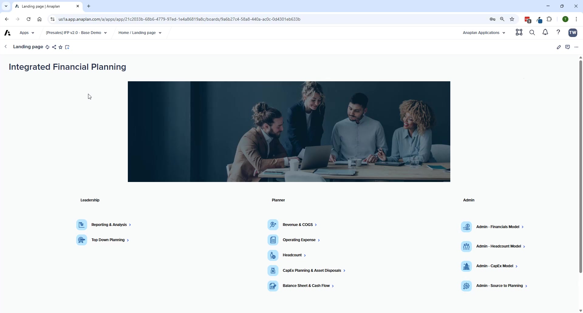Open the help menu
The image size is (583, 313).
pyautogui.click(x=558, y=32)
